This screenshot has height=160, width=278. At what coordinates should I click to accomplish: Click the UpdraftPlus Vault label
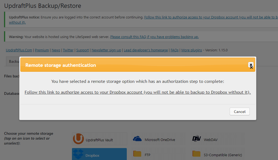(x=99, y=140)
